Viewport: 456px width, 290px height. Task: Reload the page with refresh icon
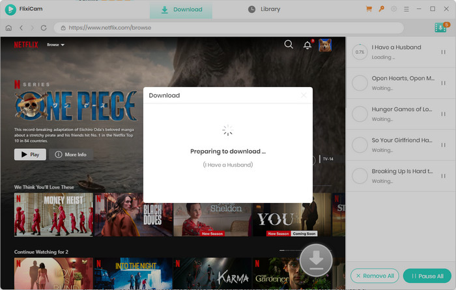click(44, 28)
